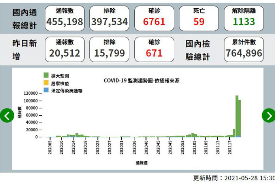Image resolution: width=275 pixels, height=183 pixels.
Task: Click the yellow 居家檢疫 legend swatch
Action: tap(46, 83)
